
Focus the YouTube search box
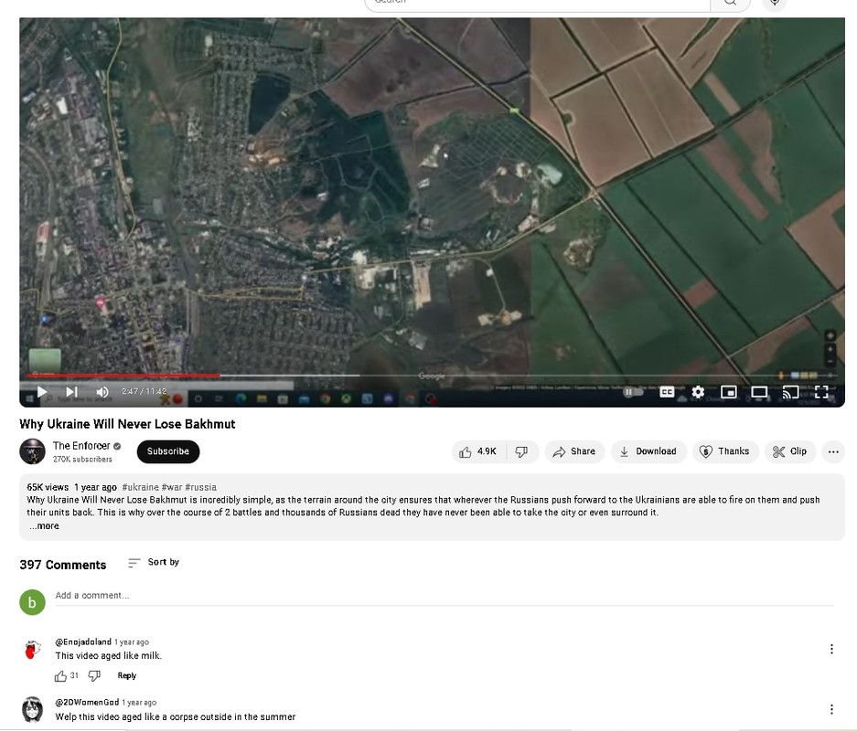tap(537, 3)
